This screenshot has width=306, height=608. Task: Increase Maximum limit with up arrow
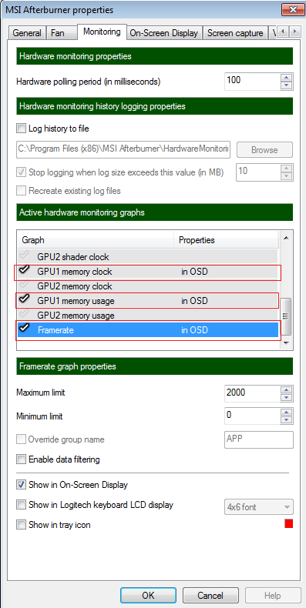(287, 389)
